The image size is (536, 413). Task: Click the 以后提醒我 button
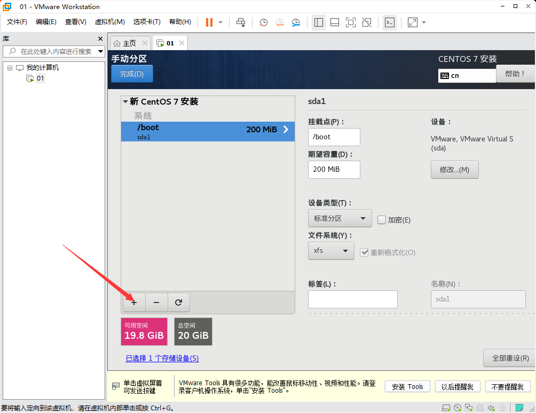tap(458, 387)
